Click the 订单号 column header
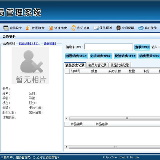160x160 pixels. point(80,71)
